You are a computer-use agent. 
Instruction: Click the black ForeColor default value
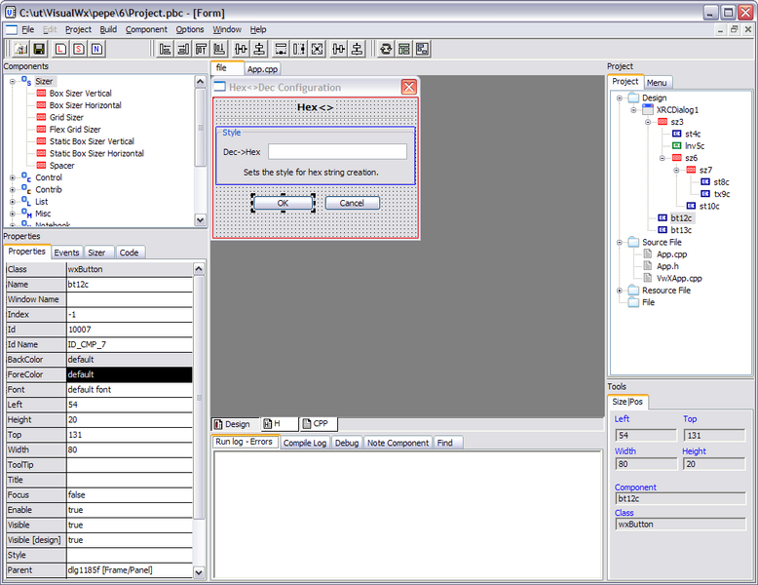[x=129, y=374]
